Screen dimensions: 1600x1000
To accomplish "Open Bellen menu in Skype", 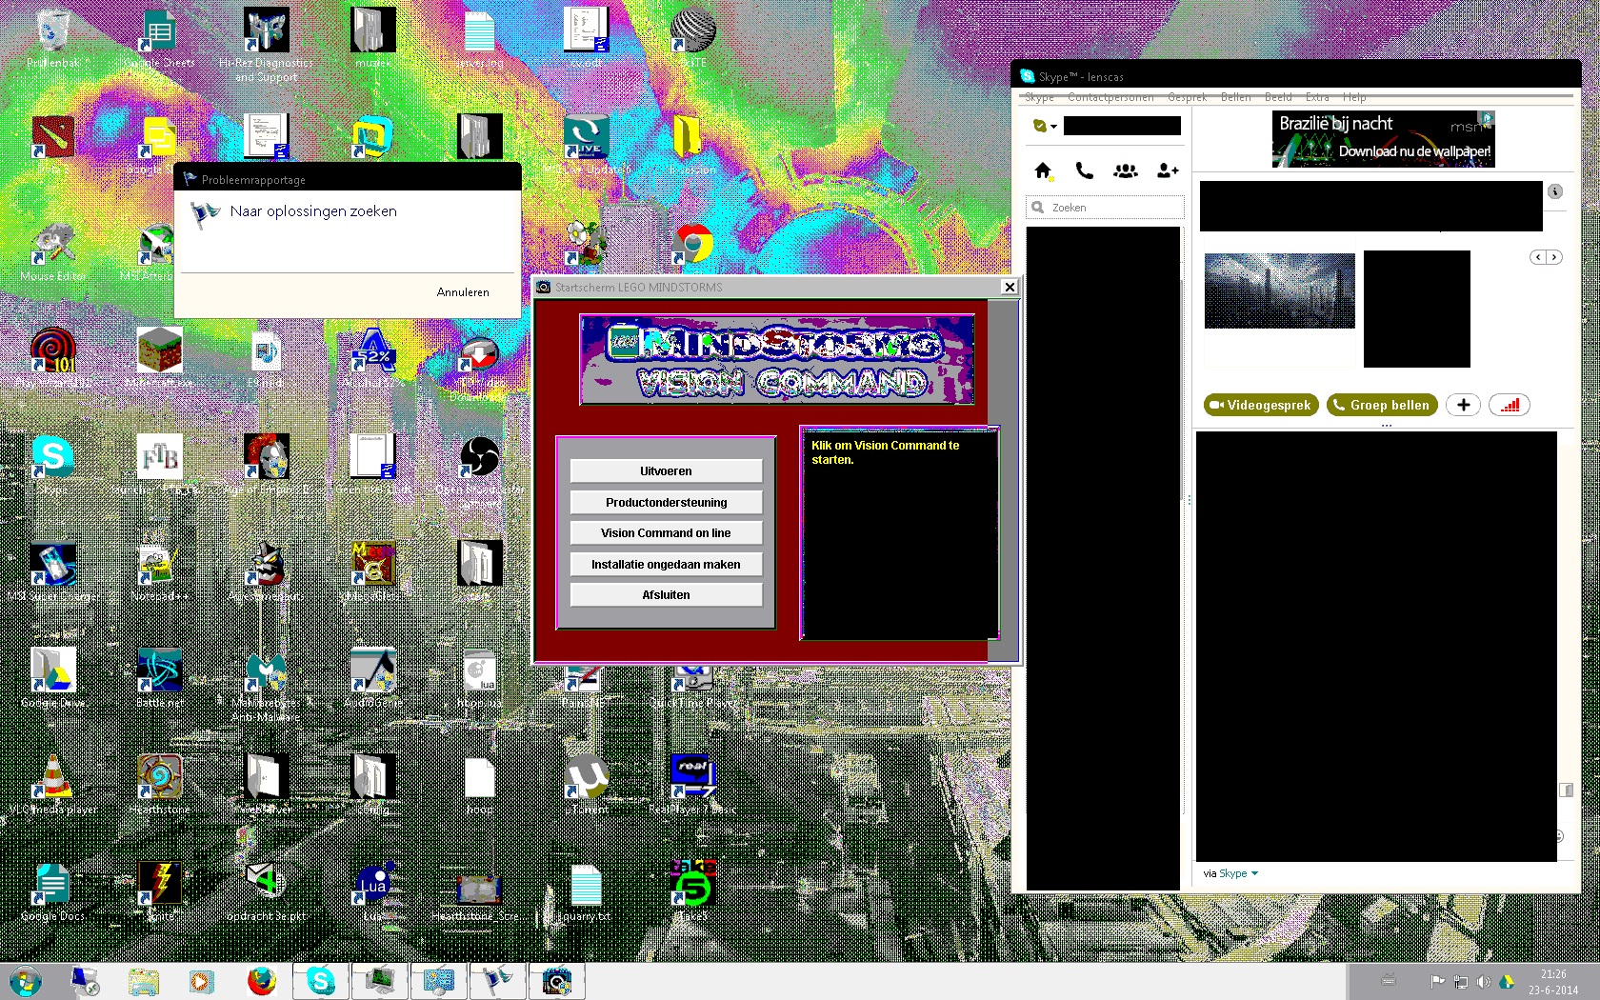I will [1236, 97].
